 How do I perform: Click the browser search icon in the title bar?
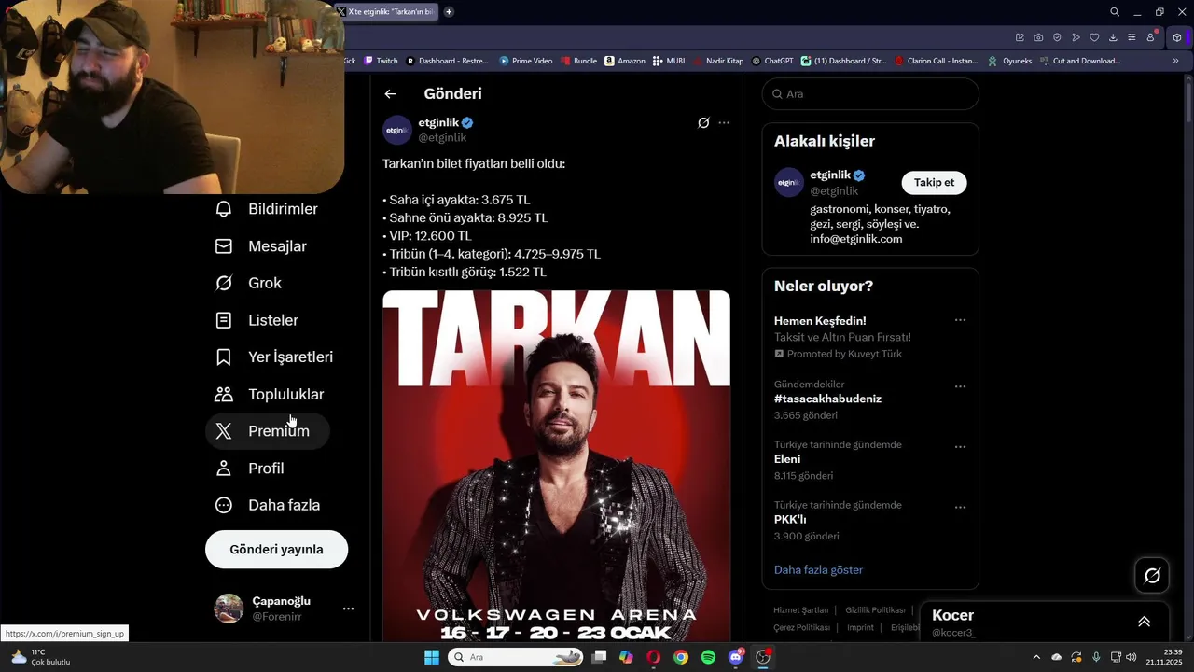click(x=1115, y=12)
